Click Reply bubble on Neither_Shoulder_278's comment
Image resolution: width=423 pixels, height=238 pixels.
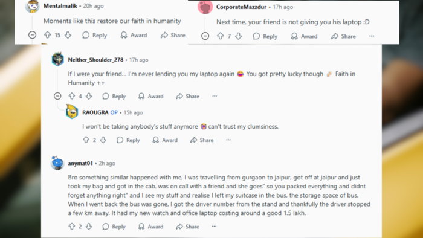(x=106, y=96)
